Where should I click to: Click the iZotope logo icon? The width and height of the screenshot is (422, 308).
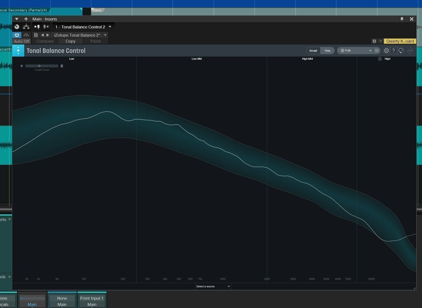(410, 50)
